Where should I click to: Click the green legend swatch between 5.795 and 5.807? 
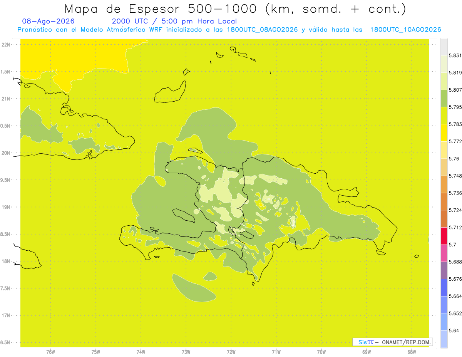coord(444,98)
